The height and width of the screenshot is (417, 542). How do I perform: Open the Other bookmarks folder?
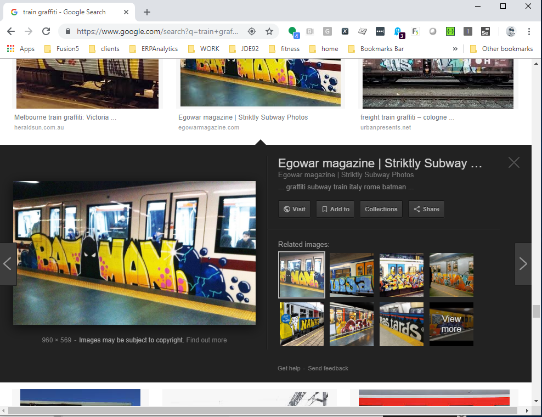click(x=501, y=49)
